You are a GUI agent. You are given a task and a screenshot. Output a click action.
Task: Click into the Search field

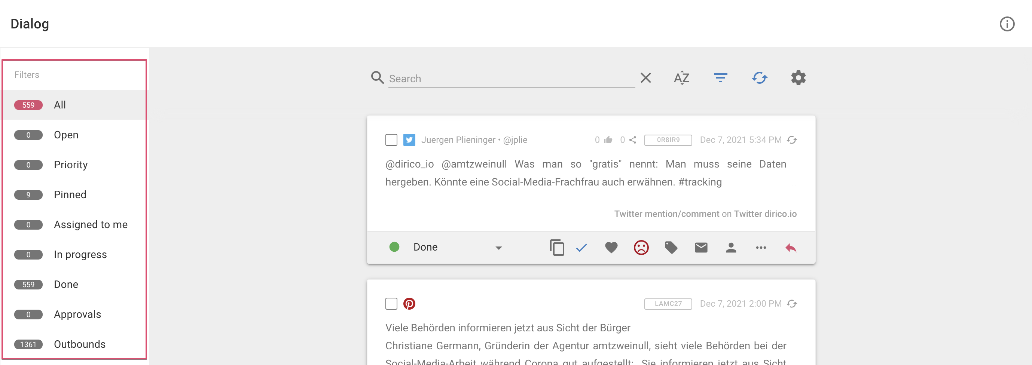[511, 79]
